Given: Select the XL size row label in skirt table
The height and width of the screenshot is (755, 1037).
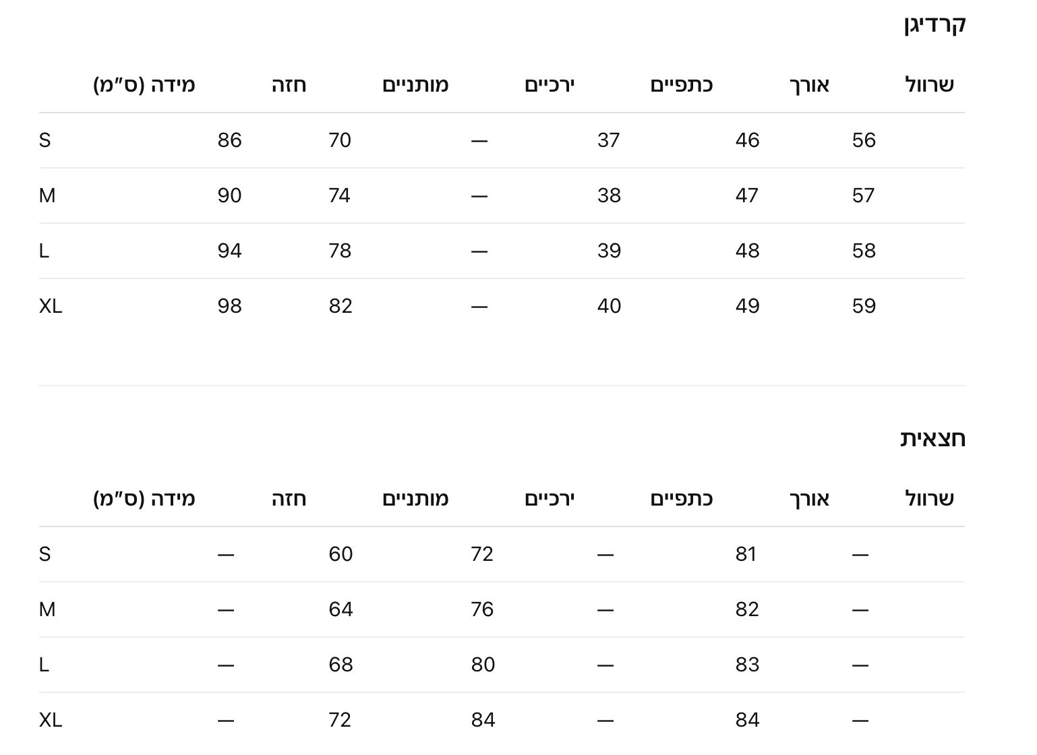Looking at the screenshot, I should (x=51, y=720).
